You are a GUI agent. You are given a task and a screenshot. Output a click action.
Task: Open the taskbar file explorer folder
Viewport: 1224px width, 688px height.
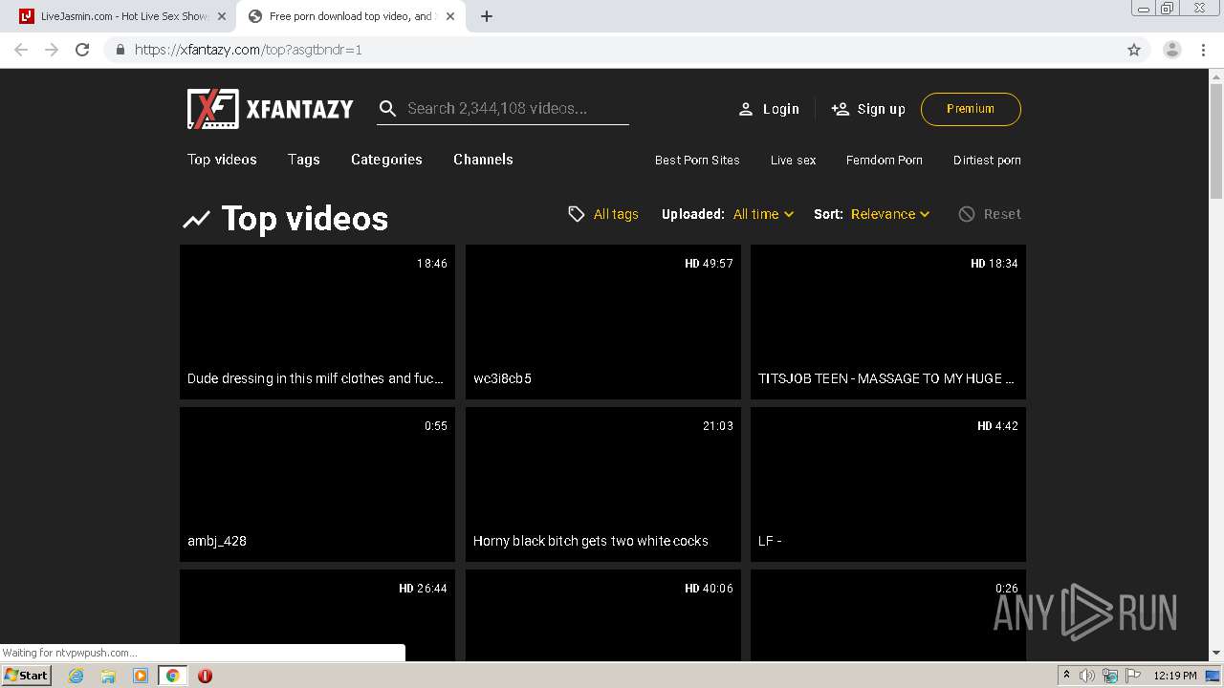tap(108, 676)
